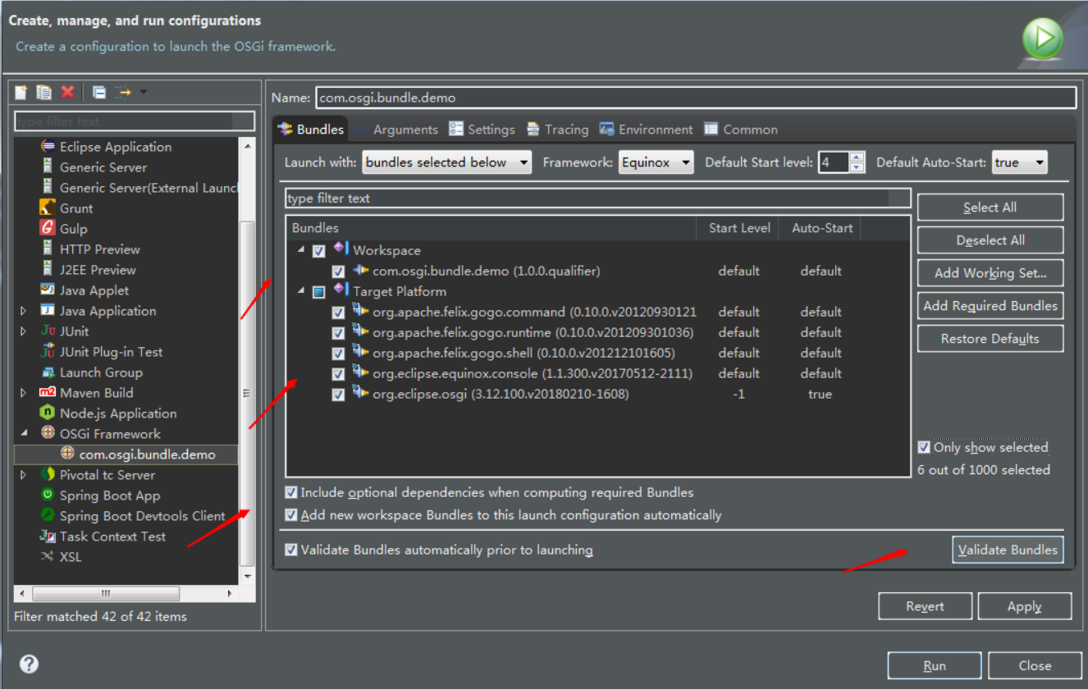Switch to the Environment tab
The height and width of the screenshot is (689, 1088).
click(647, 130)
